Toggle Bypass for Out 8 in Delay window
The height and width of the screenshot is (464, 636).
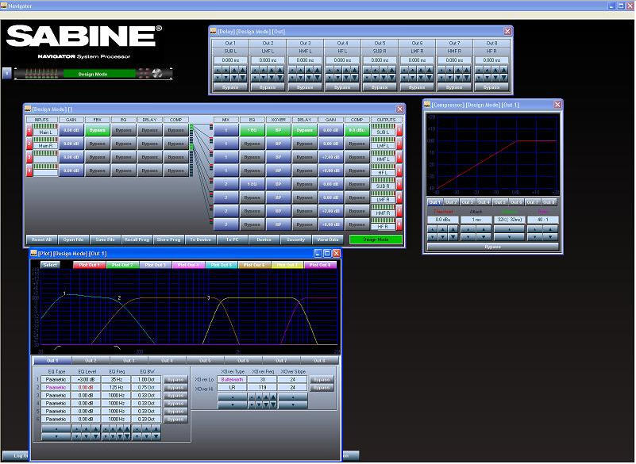point(491,87)
